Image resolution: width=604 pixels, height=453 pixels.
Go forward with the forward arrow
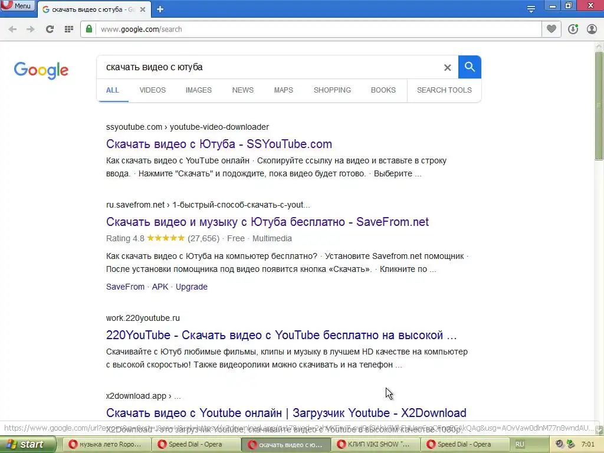click(x=31, y=29)
